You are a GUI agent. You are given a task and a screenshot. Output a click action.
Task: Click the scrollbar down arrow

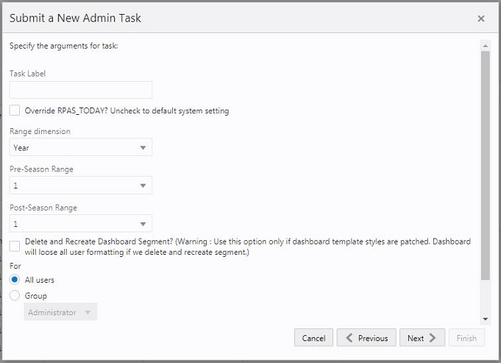point(485,319)
